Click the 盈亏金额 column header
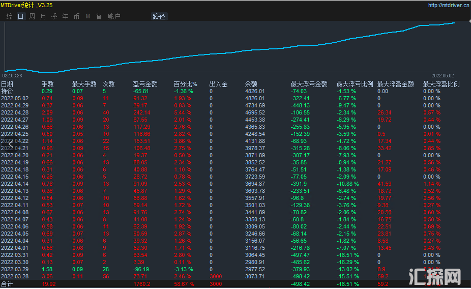This screenshot has height=289, width=471. 145,84
